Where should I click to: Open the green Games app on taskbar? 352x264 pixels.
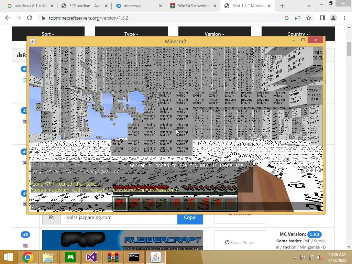point(70,257)
